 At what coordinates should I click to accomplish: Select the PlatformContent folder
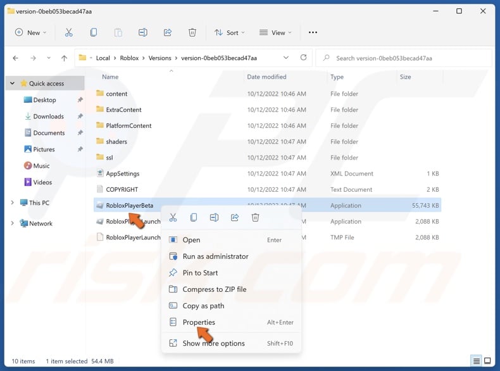tap(267, 126)
